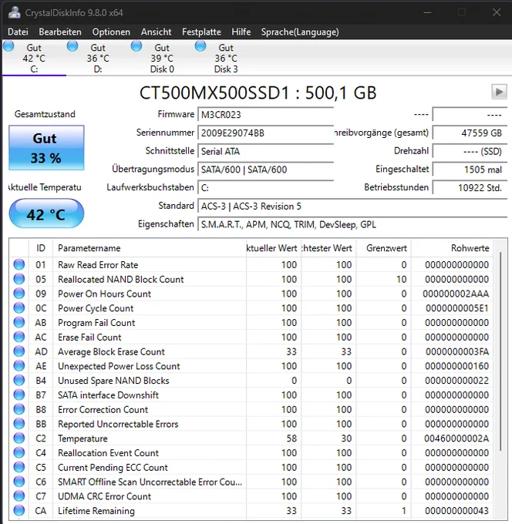Click the blue status orb for Disk 0
Screen dimensions: 512x524
point(136,46)
